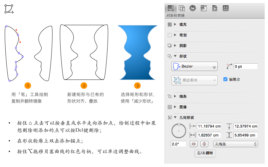The height and width of the screenshot is (167, 268).
Task: Click the caption text 新建矩形与已有的
Action: pos(86,94)
